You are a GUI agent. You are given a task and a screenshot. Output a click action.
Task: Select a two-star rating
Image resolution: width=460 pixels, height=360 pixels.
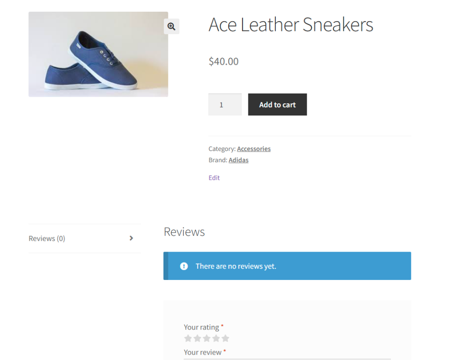click(x=197, y=338)
